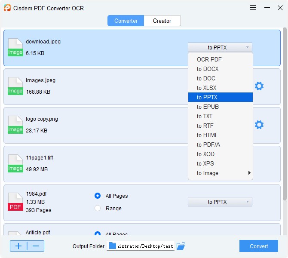Open the output folder browse icon
288x258 pixels.
[x=181, y=246]
